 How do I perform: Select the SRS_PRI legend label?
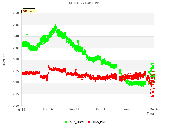99,122
